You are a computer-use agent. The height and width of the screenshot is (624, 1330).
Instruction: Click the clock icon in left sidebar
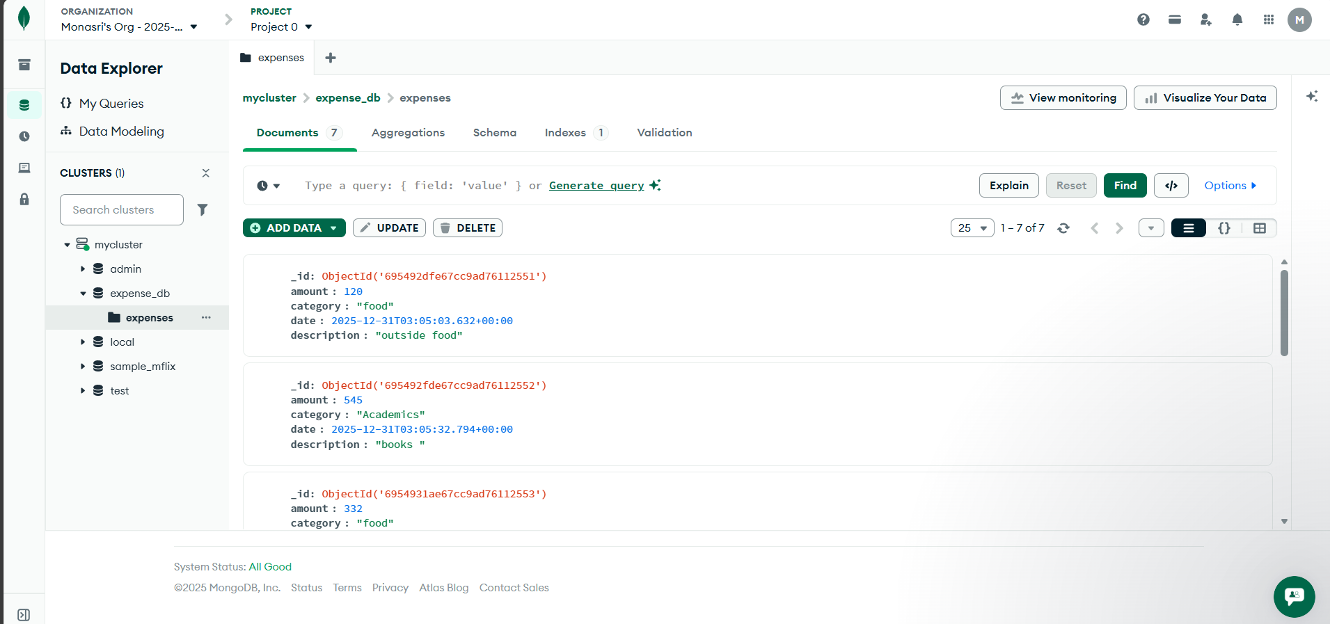[24, 136]
